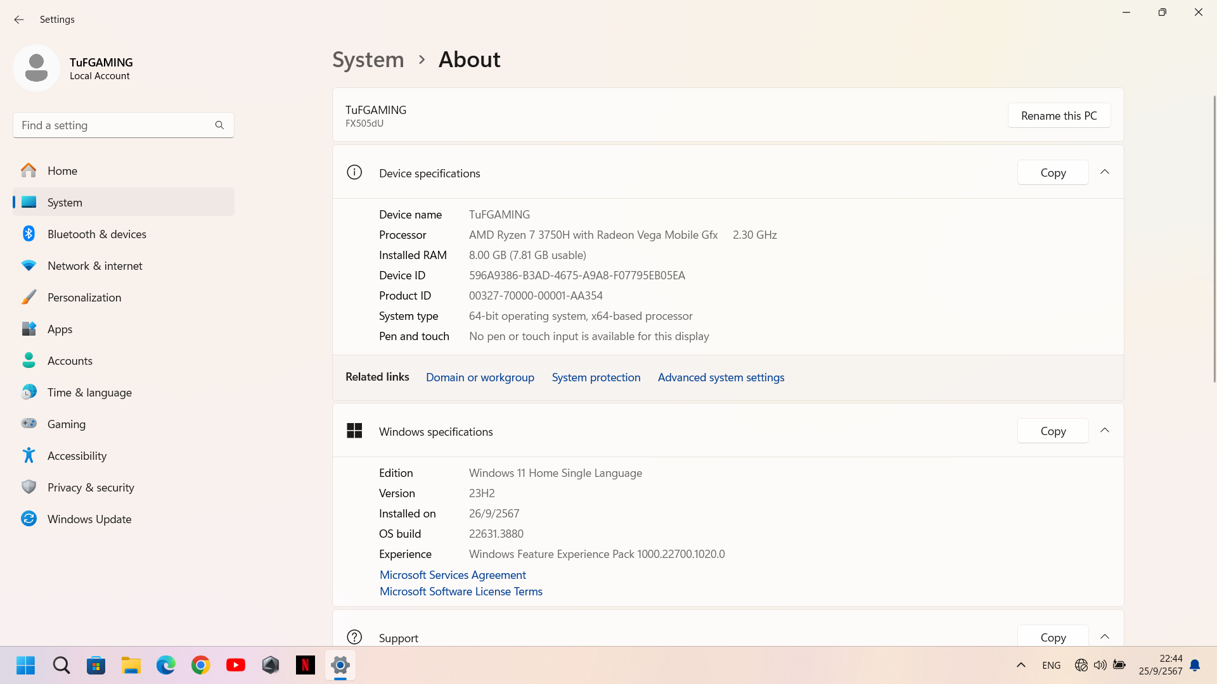Screen dimensions: 1217x684
Task: Click the TuFGAMING user avatar icon
Action: coord(36,68)
